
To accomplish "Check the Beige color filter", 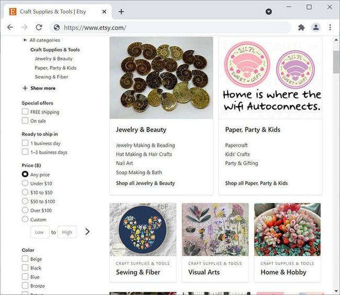I will (x=25, y=258).
